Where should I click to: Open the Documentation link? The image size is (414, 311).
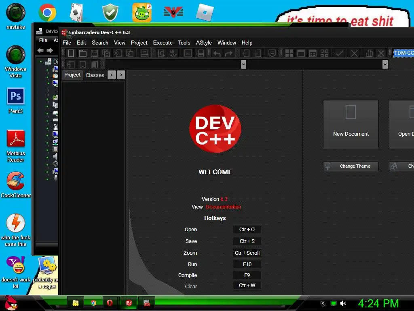[223, 207]
